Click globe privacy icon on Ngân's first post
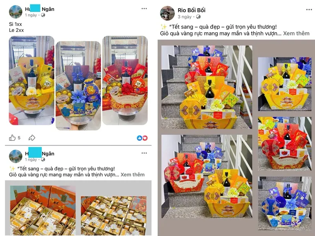The width and height of the screenshot is (315, 236). pos(43,15)
